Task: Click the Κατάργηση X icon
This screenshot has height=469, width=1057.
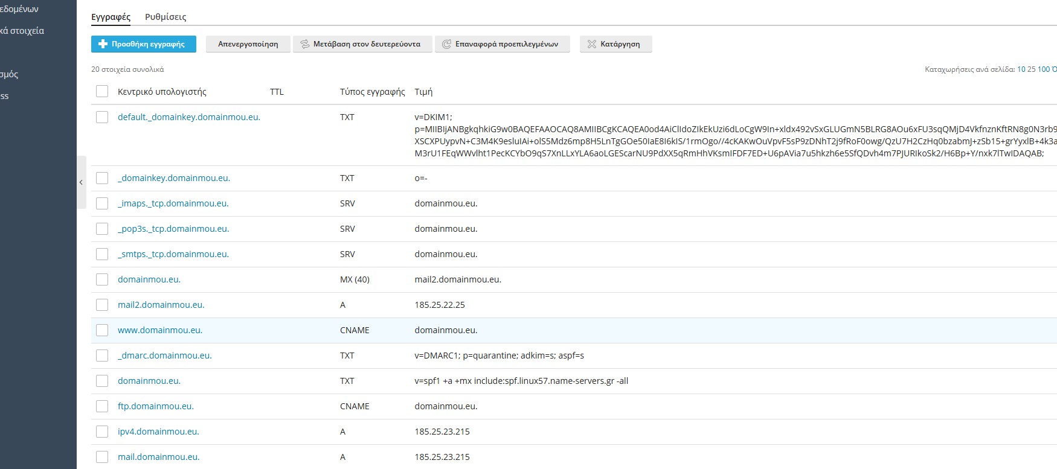Action: click(592, 44)
